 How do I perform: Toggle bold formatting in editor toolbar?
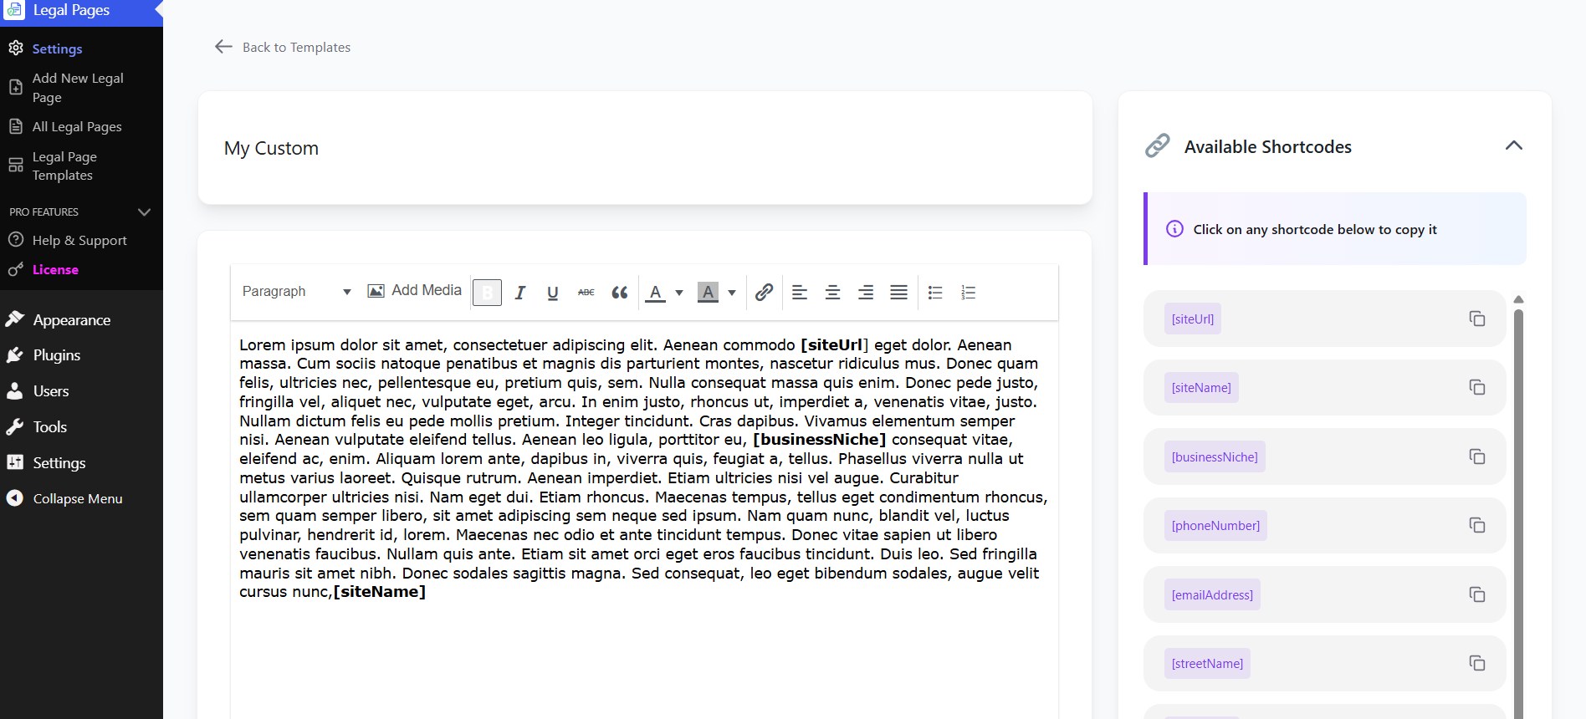487,292
